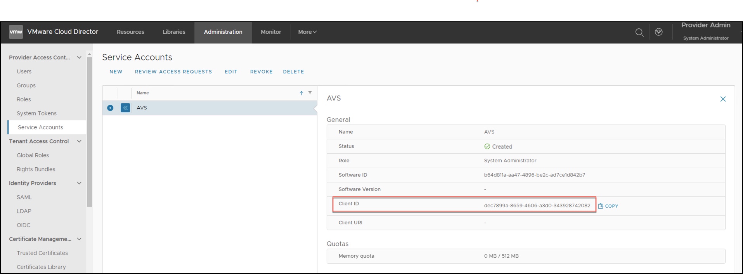Click the sidebar vertical scrollbar

[x=90, y=132]
